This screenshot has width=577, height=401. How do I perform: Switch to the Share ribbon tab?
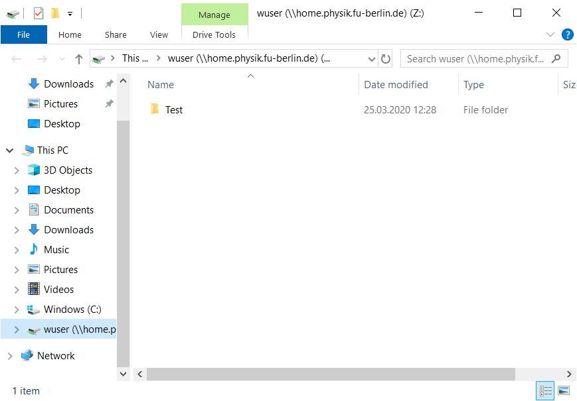coord(116,34)
